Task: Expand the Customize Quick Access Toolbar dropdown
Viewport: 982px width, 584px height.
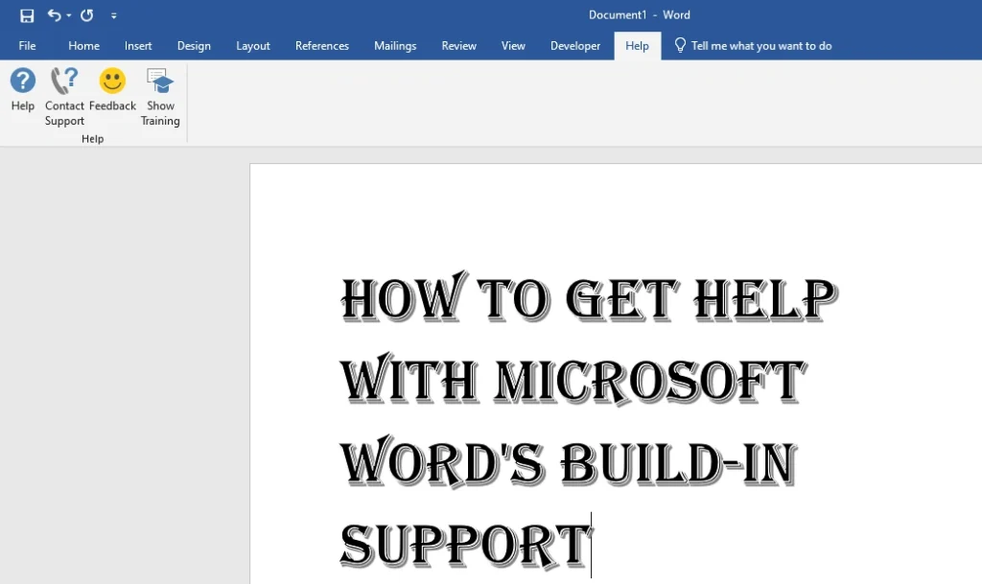Action: 114,15
